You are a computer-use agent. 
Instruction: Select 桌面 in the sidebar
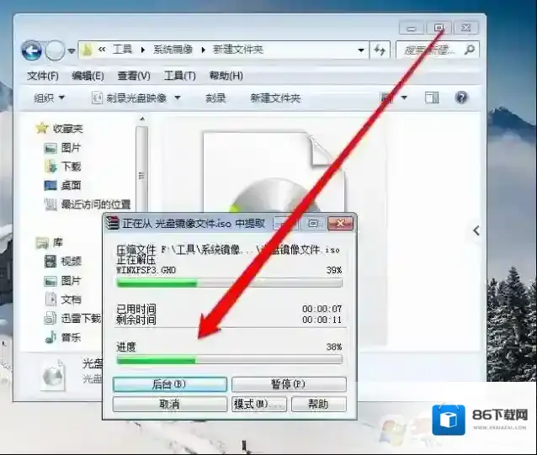[x=71, y=185]
